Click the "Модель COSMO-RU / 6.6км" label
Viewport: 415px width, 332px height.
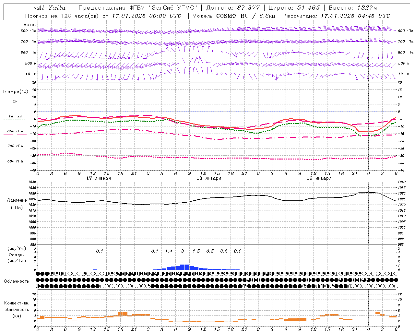tap(234, 16)
